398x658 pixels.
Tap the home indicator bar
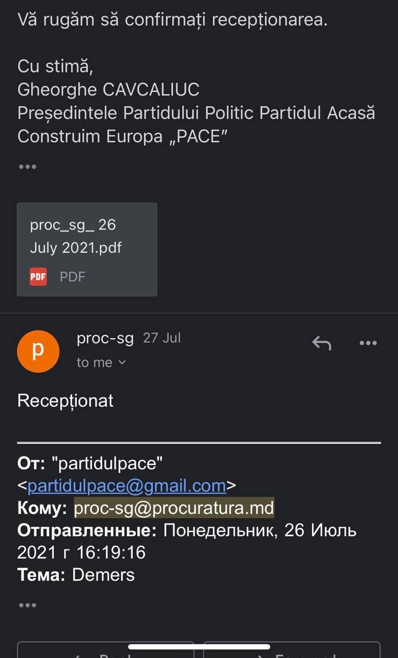point(199,647)
